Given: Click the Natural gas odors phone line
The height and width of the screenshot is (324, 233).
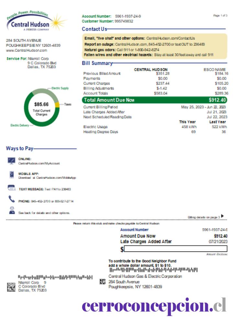Looking at the screenshot, I should (122, 50).
